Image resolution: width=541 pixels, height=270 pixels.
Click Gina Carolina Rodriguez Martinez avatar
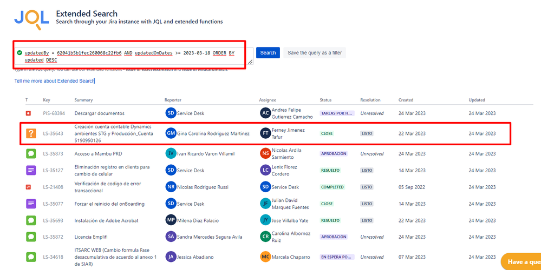pyautogui.click(x=171, y=133)
